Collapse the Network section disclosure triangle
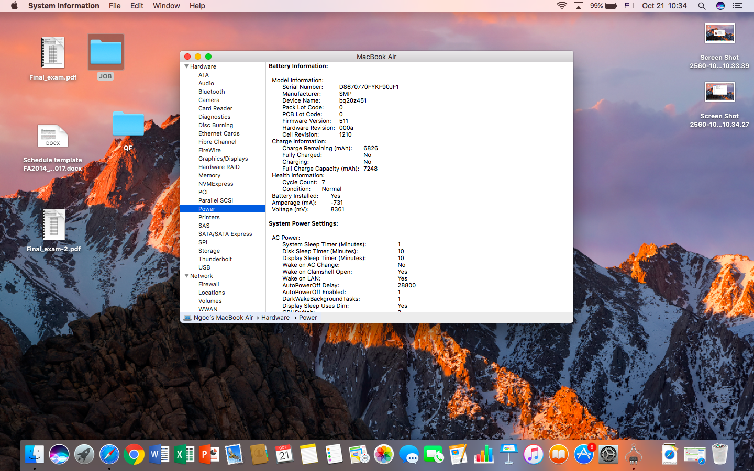The width and height of the screenshot is (754, 471). (x=186, y=276)
